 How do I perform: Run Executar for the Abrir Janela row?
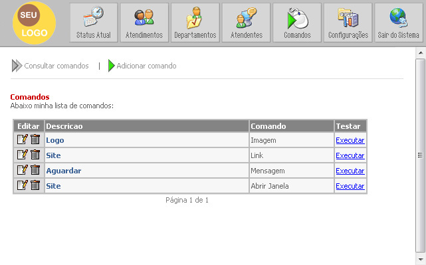pyautogui.click(x=350, y=186)
